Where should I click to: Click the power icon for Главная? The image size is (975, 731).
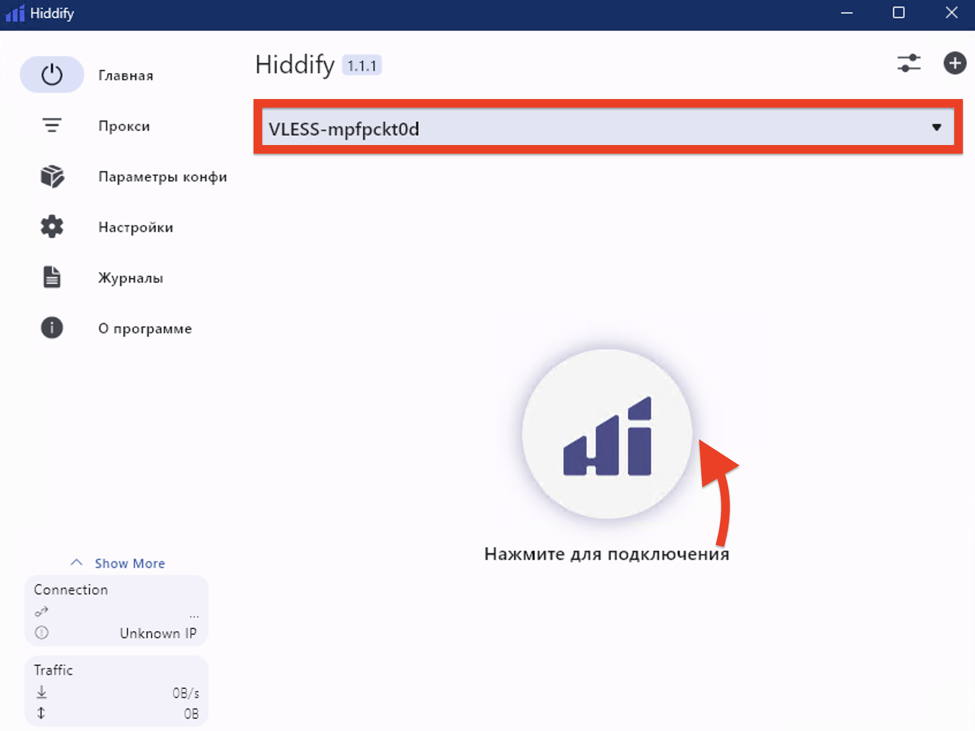coord(52,75)
